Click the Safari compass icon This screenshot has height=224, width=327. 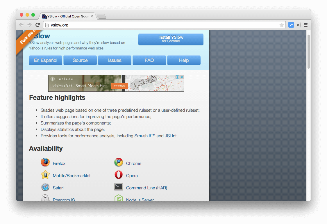coord(45,187)
